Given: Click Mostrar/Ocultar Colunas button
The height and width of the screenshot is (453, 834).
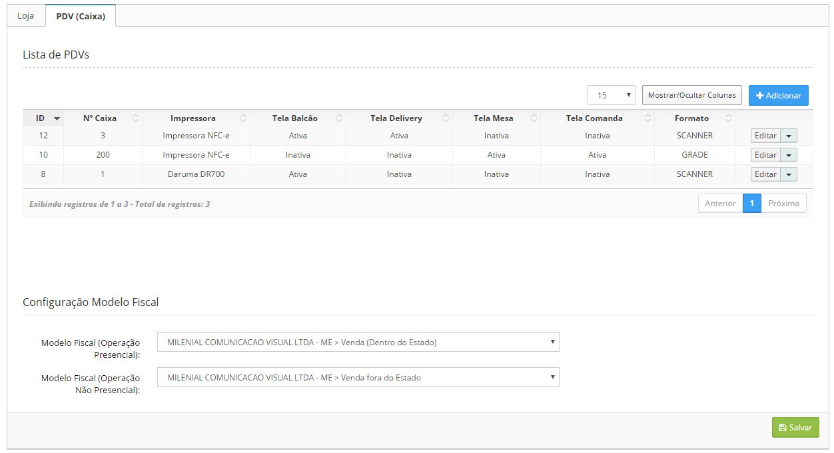Looking at the screenshot, I should pyautogui.click(x=691, y=95).
